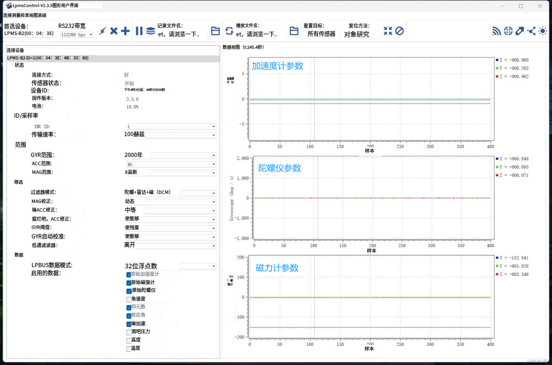Click the X disconnect icon
The image size is (552, 365).
(x=114, y=31)
